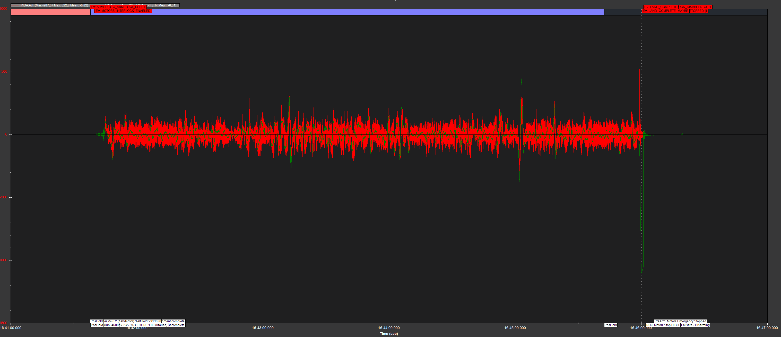
Task: Click the 500 value on y-axis
Action: [4, 72]
